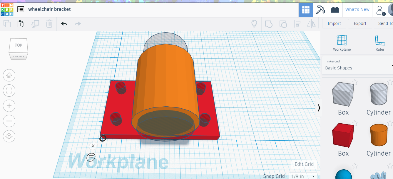393x179 pixels.
Task: Collapse the shapes panel with the chevron
Action: 319,108
